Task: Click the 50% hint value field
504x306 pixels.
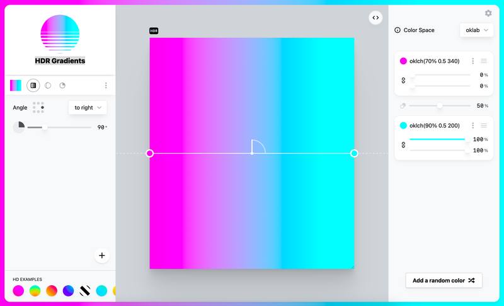Action: (x=482, y=106)
